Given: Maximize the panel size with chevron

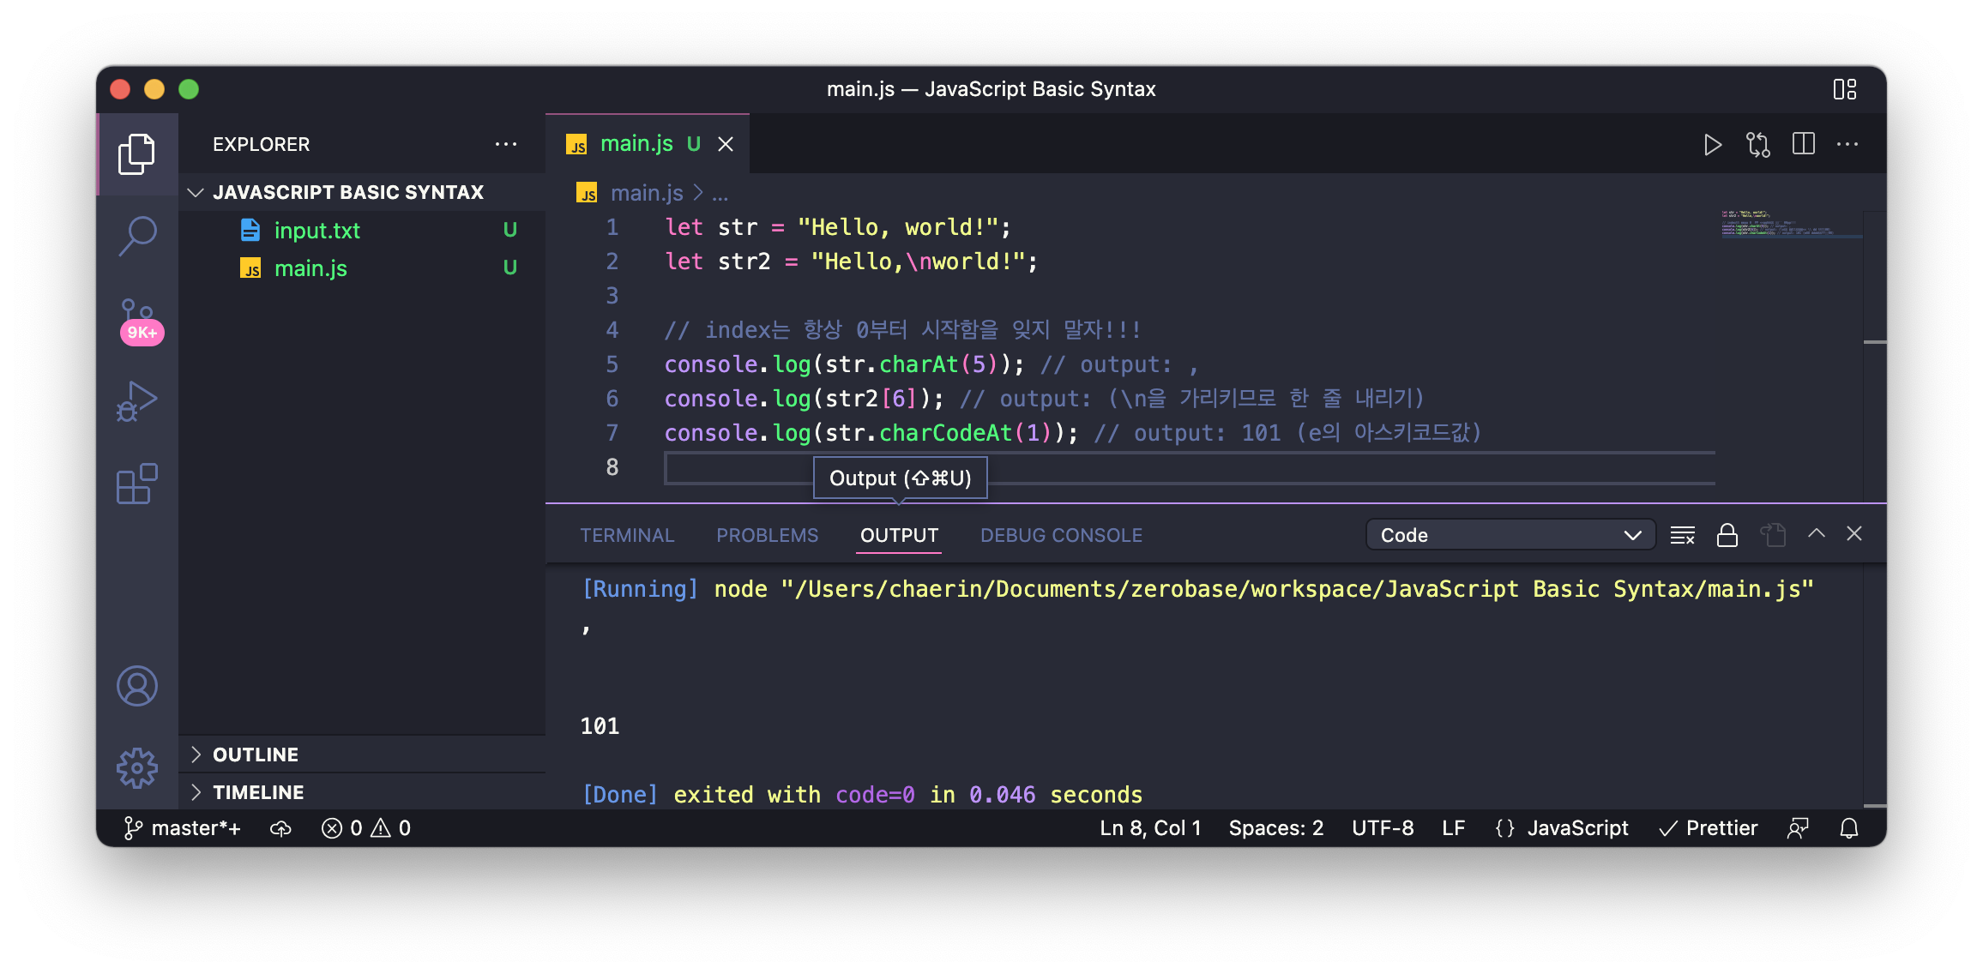Looking at the screenshot, I should 1816,533.
